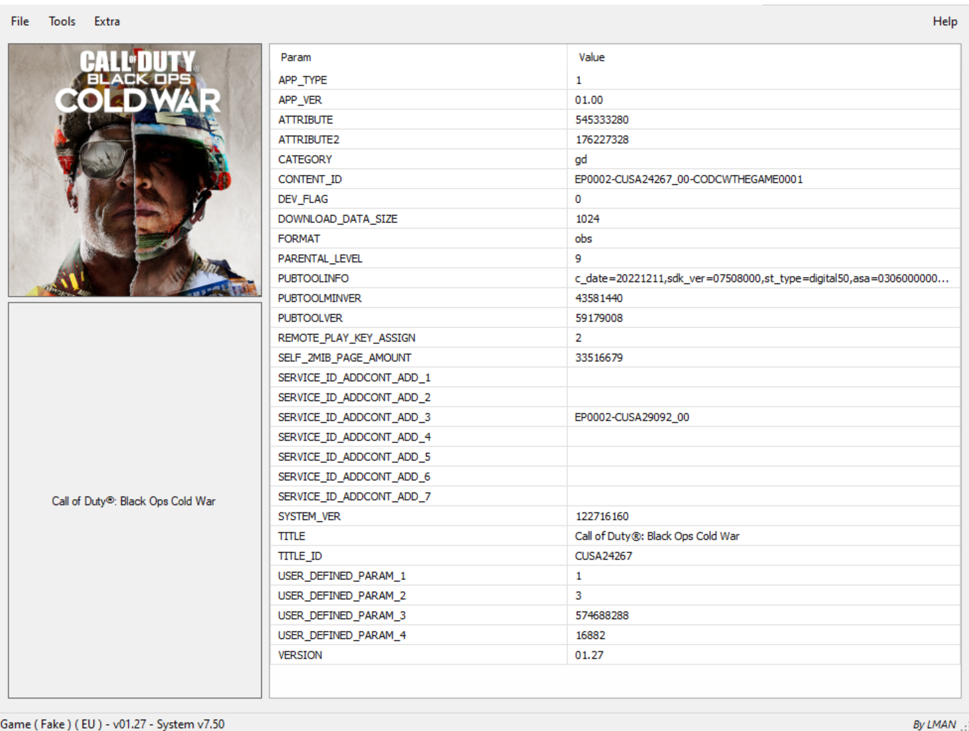Screen dimensions: 969x731
Task: Select the PUBTOOLINFO value cell
Action: click(761, 278)
